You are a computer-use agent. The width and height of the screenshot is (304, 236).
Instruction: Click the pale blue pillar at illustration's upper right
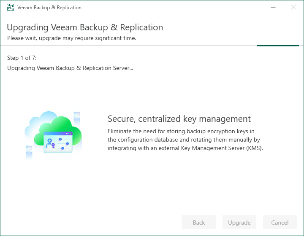tap(77, 116)
